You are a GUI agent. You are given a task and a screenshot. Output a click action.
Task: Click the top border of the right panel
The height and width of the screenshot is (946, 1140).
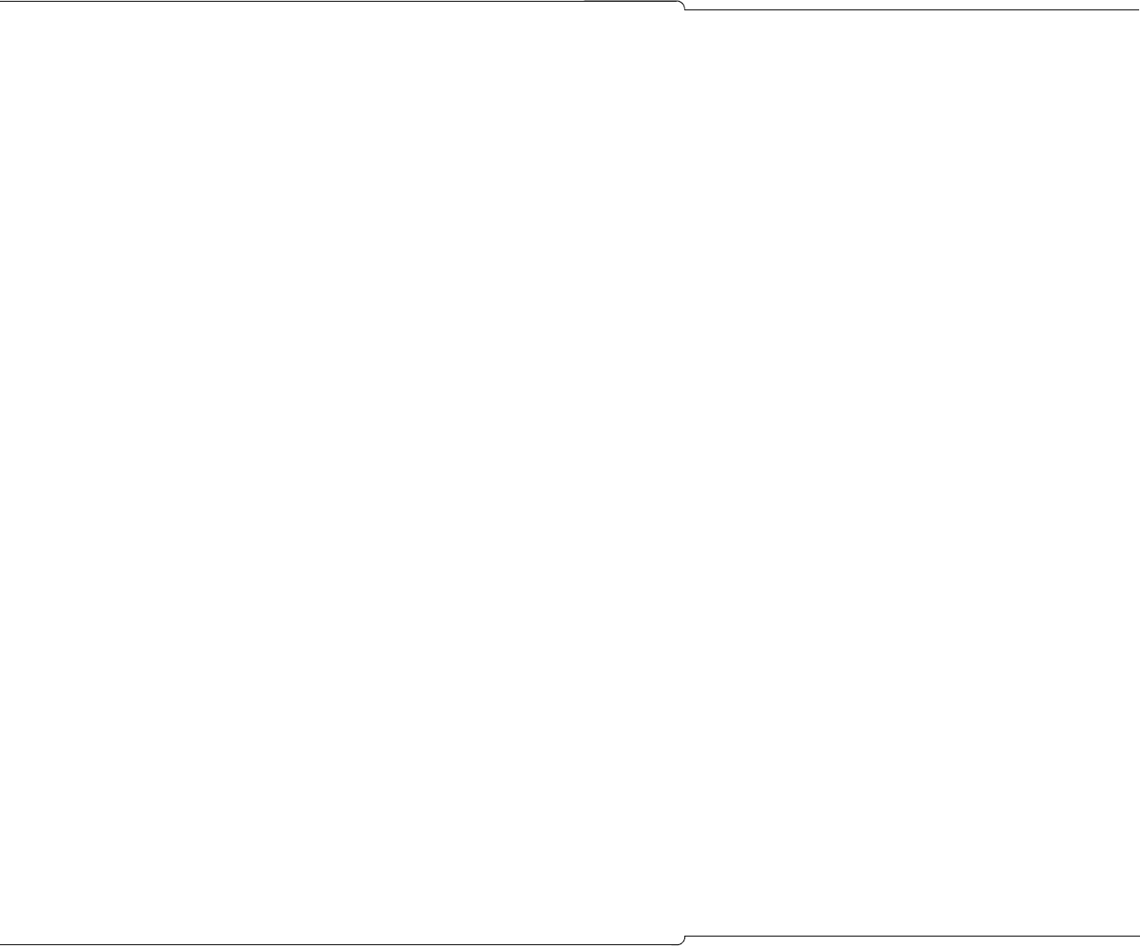pyautogui.click(x=915, y=10)
